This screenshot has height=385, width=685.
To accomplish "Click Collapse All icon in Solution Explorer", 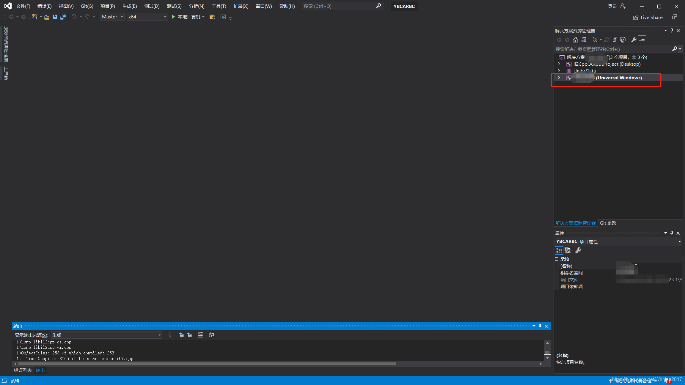I will click(x=615, y=40).
